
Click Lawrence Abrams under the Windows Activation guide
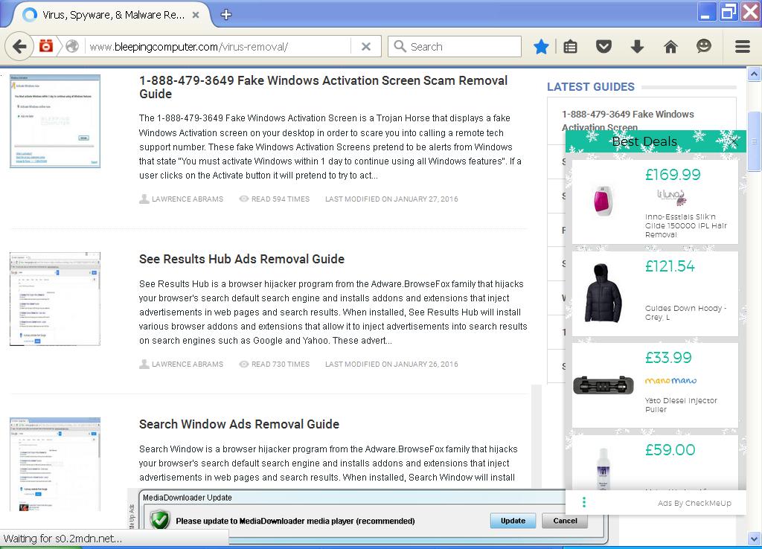[x=187, y=199]
